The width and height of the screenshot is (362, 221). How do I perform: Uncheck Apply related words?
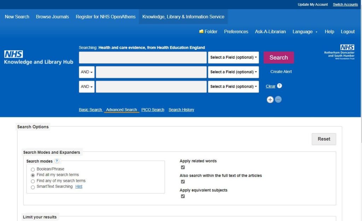(x=183, y=167)
